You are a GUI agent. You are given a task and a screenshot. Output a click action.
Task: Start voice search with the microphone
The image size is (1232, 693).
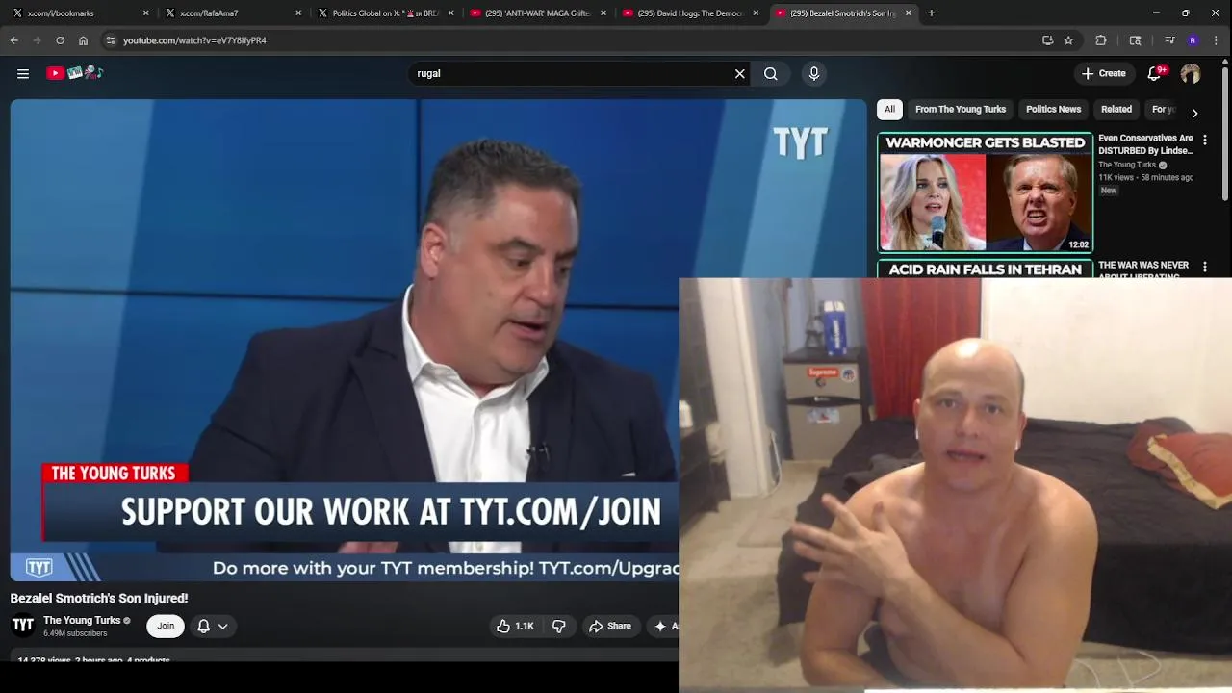click(814, 73)
